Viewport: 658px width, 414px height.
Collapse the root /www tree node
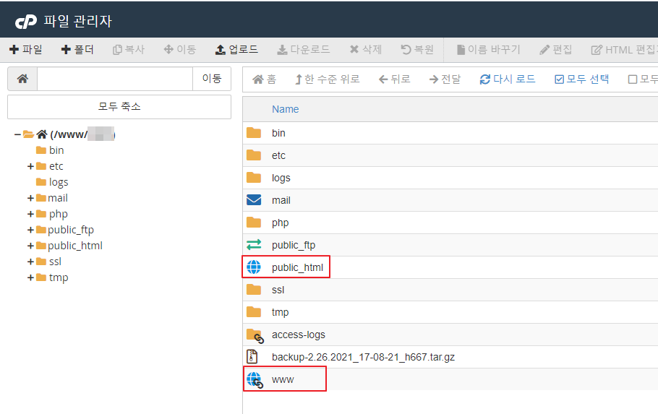click(x=17, y=134)
